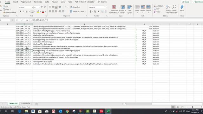Switch to the USERDATA sheet
203x114 pixels.
[x=25, y=104]
